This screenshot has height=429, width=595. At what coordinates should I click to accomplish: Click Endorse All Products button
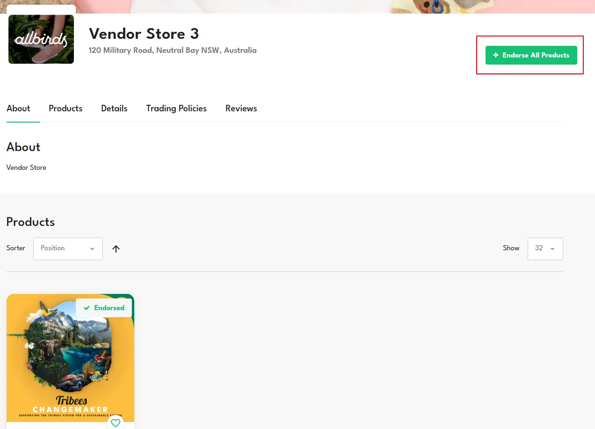531,55
